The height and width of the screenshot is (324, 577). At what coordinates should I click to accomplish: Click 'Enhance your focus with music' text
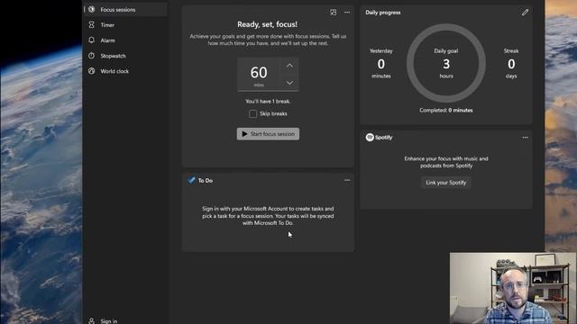point(446,162)
